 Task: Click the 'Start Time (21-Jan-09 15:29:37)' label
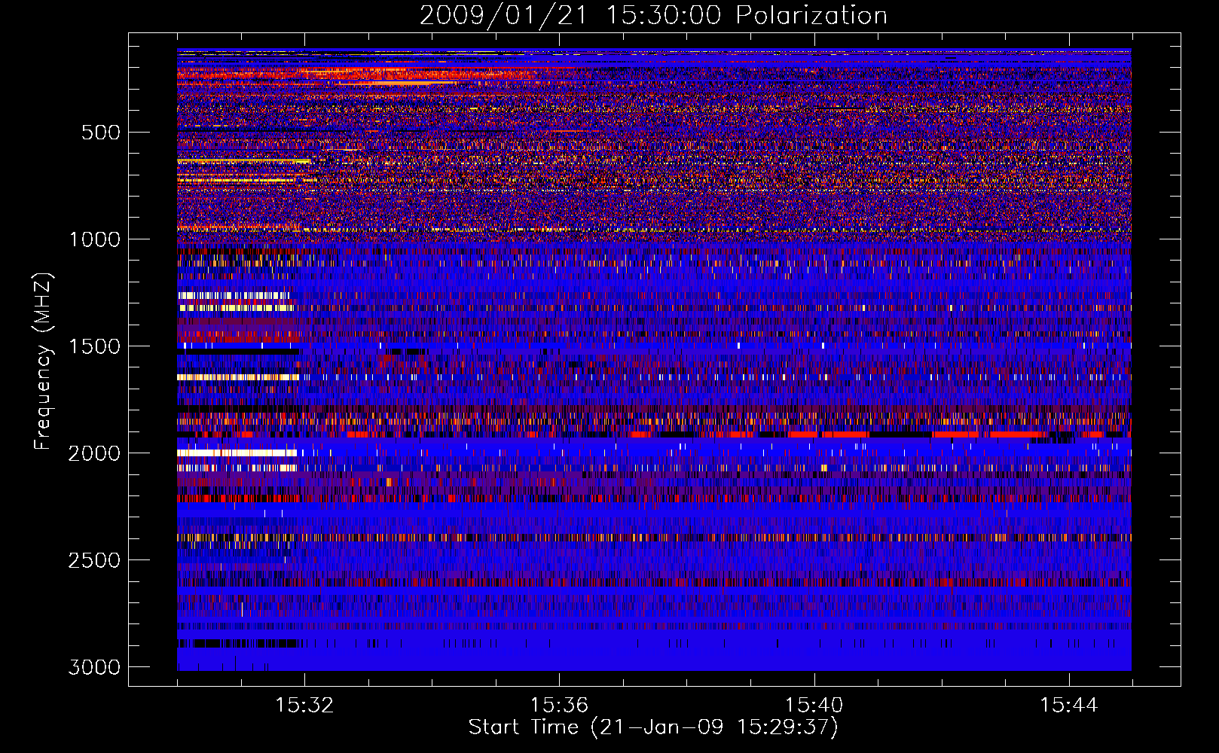pos(653,727)
